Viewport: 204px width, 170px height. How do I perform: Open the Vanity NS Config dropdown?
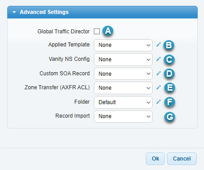point(123,60)
